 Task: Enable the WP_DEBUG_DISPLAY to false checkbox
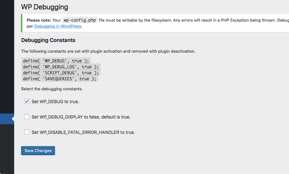pyautogui.click(x=27, y=117)
